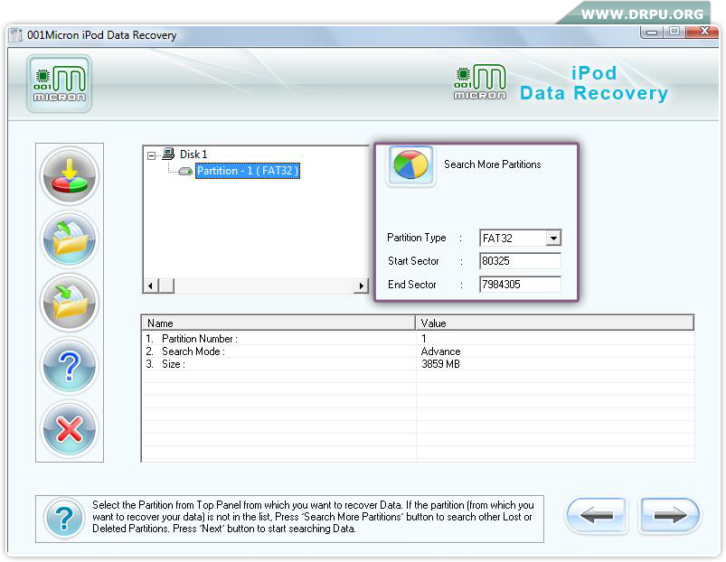
Task: Click the gray save-log folder sidebar icon
Action: pos(70,303)
